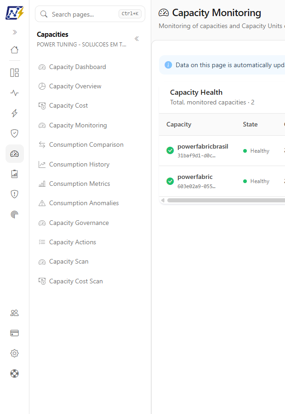285x414 pixels.
Task: Click the Capacity Monitoring title gauge icon
Action: click(164, 13)
